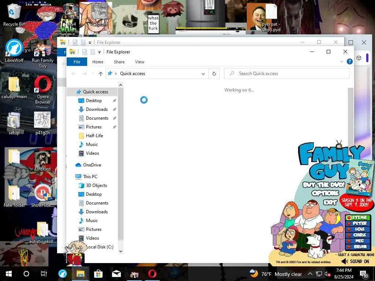Open the Recycle Bin desktop icon

coord(14,15)
